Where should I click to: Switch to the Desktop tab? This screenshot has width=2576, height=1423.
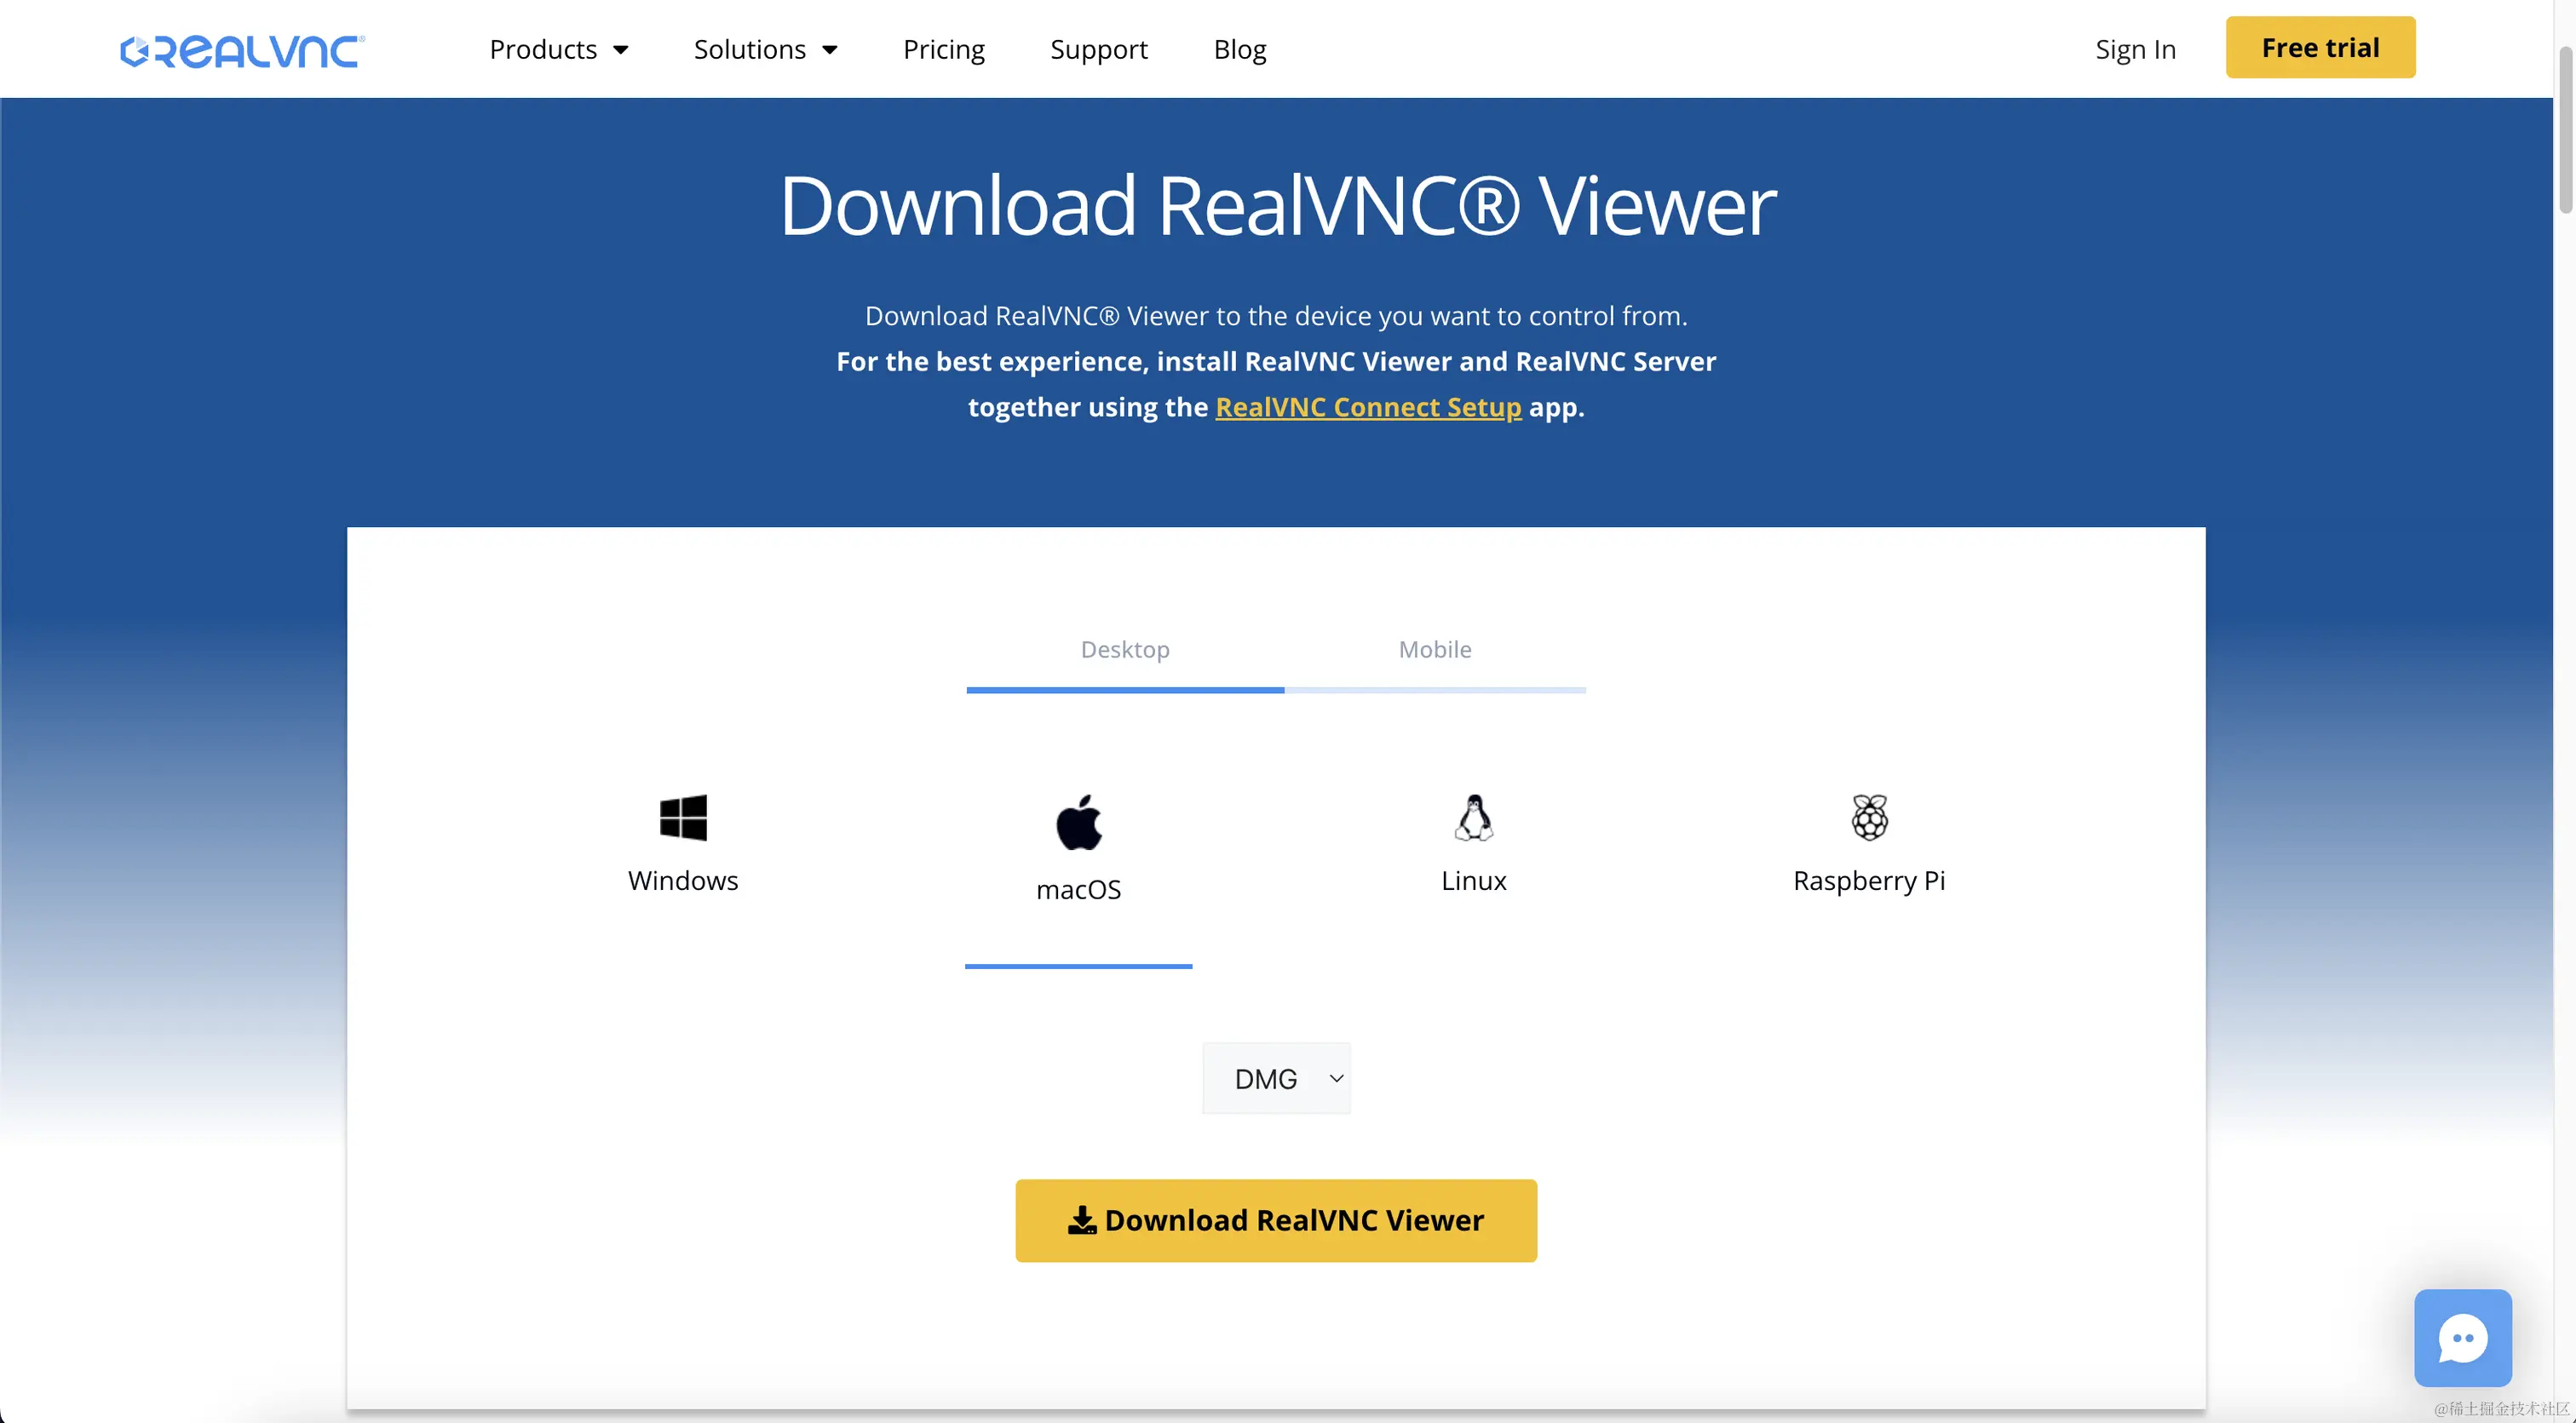1125,650
